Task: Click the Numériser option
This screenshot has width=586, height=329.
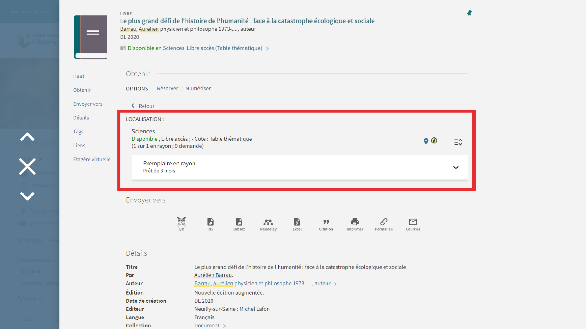Action: [198, 88]
